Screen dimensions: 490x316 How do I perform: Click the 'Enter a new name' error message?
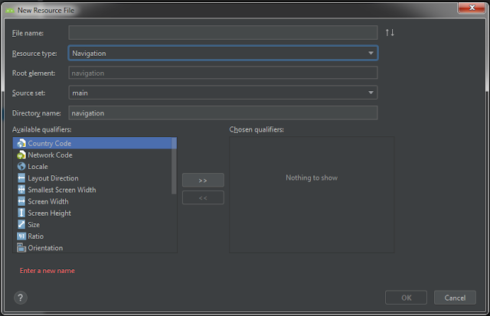[47, 271]
